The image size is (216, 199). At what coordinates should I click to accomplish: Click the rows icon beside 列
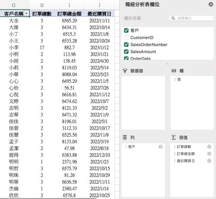click(x=125, y=137)
